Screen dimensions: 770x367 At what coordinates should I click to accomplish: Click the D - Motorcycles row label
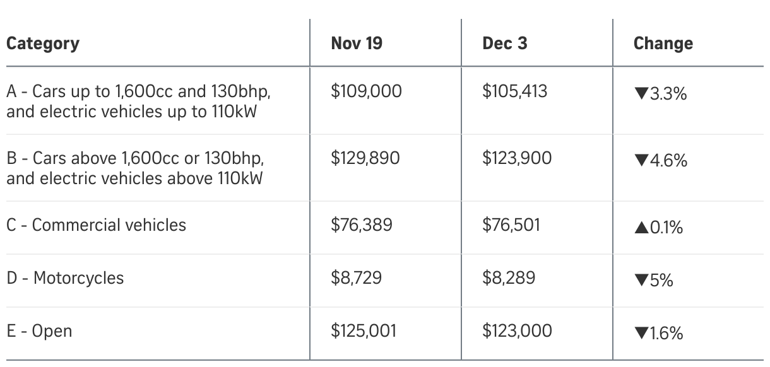(x=66, y=278)
